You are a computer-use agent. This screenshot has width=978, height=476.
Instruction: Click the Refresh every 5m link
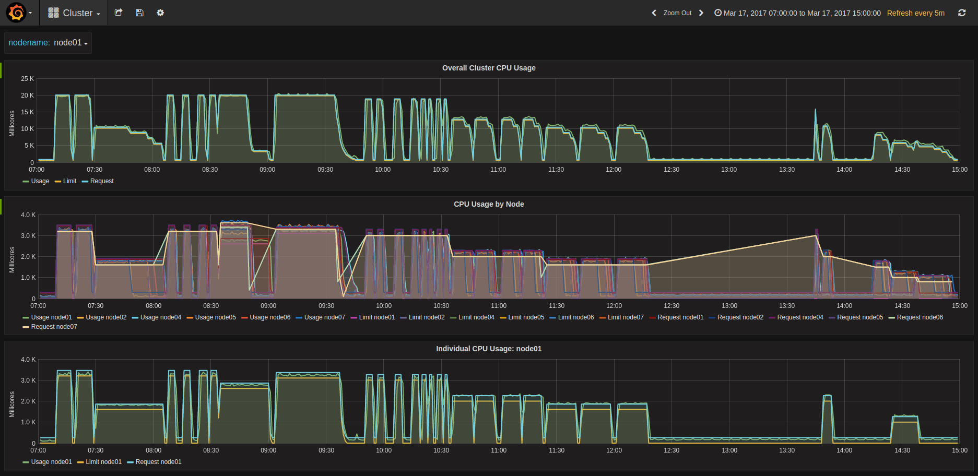(x=916, y=13)
